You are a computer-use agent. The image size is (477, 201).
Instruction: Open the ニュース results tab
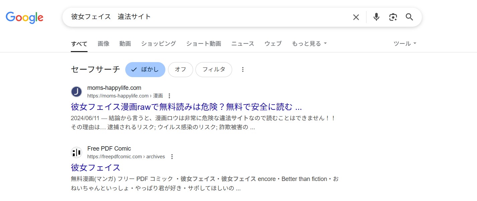243,43
